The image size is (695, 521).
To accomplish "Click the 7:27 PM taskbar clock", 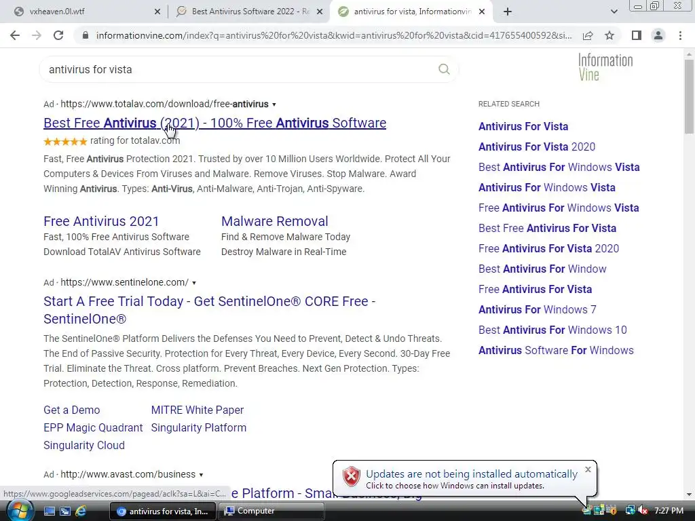I will tap(669, 511).
